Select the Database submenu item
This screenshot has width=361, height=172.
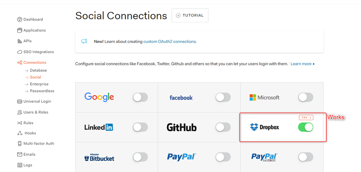(x=38, y=70)
